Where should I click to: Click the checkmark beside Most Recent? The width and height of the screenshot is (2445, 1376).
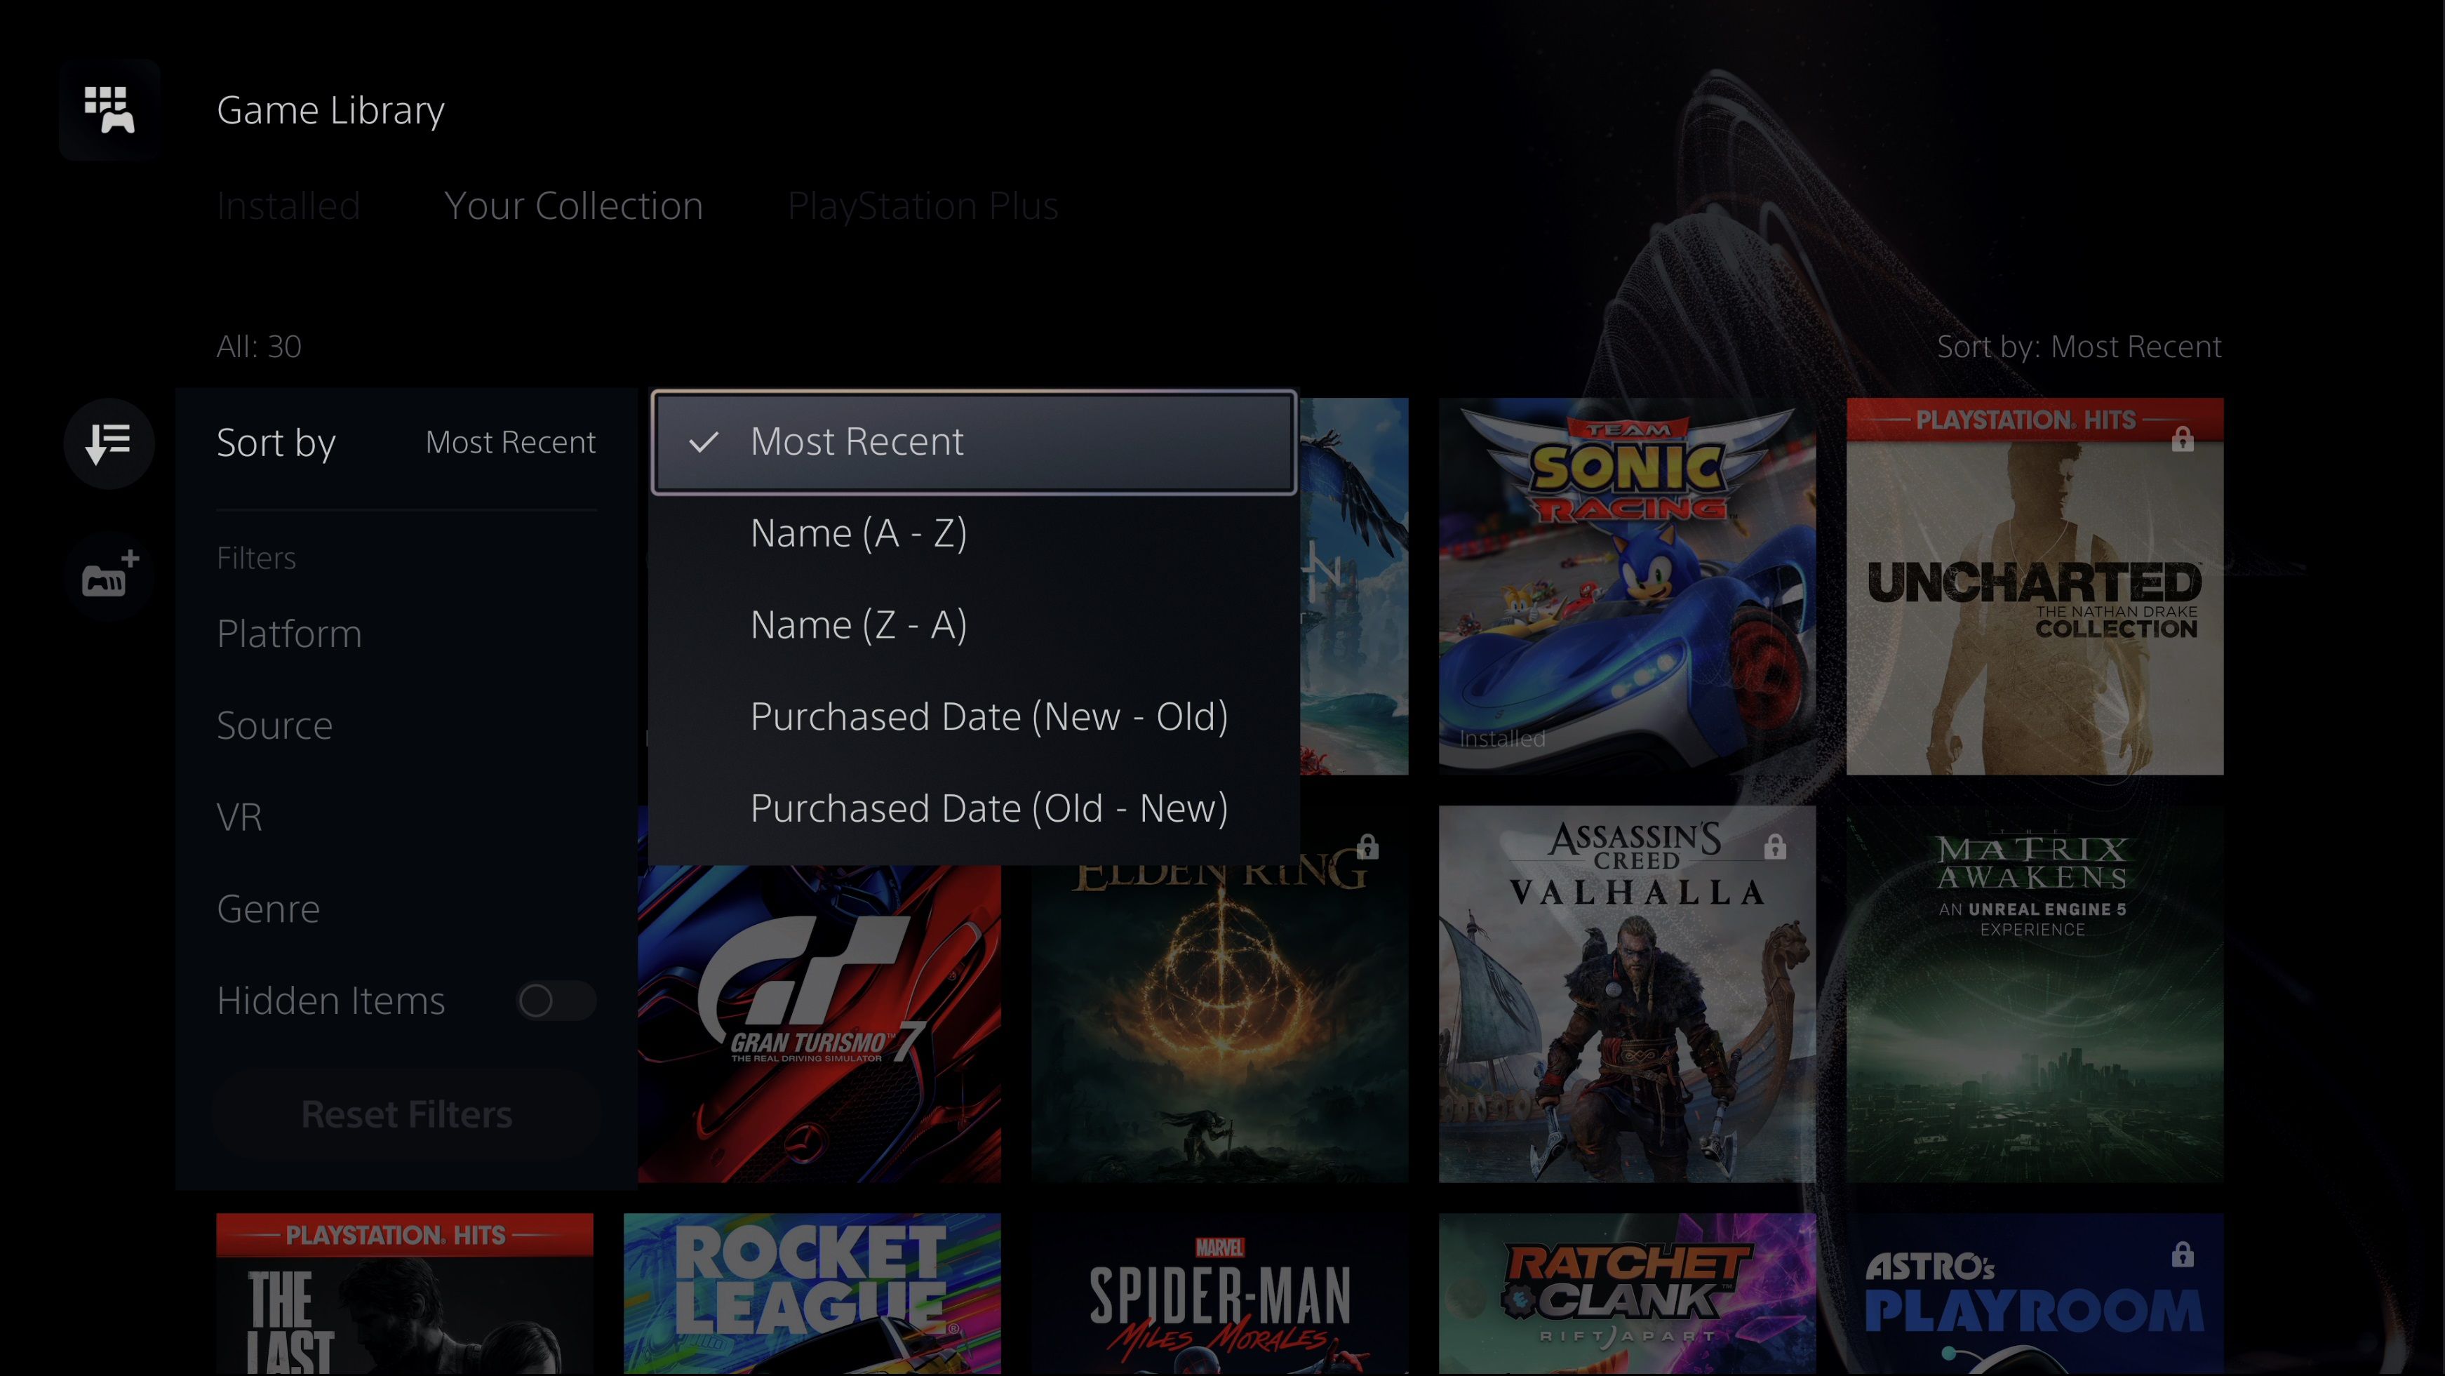pyautogui.click(x=703, y=442)
